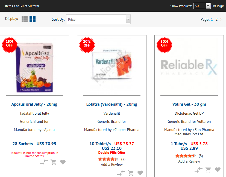The height and width of the screenshot is (177, 226).
Task: Add a Review for Volini Gel
Action: (x=189, y=161)
